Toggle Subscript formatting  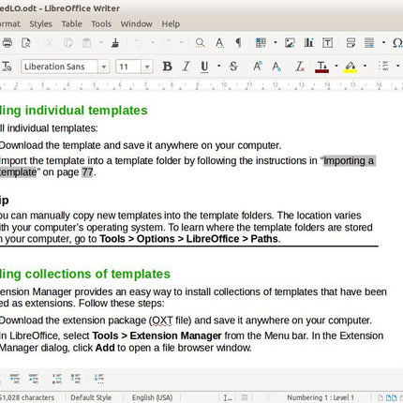pos(276,67)
